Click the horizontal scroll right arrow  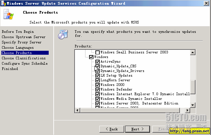(187, 110)
